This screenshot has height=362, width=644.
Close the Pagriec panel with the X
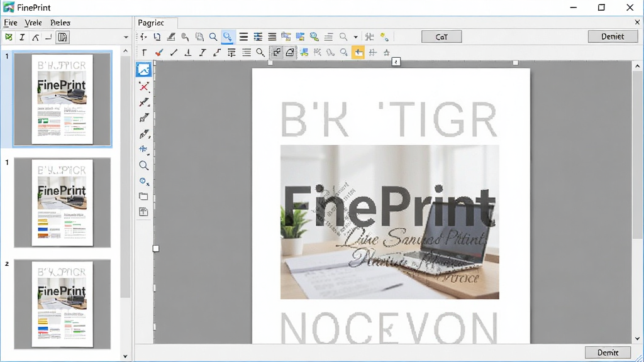[637, 23]
